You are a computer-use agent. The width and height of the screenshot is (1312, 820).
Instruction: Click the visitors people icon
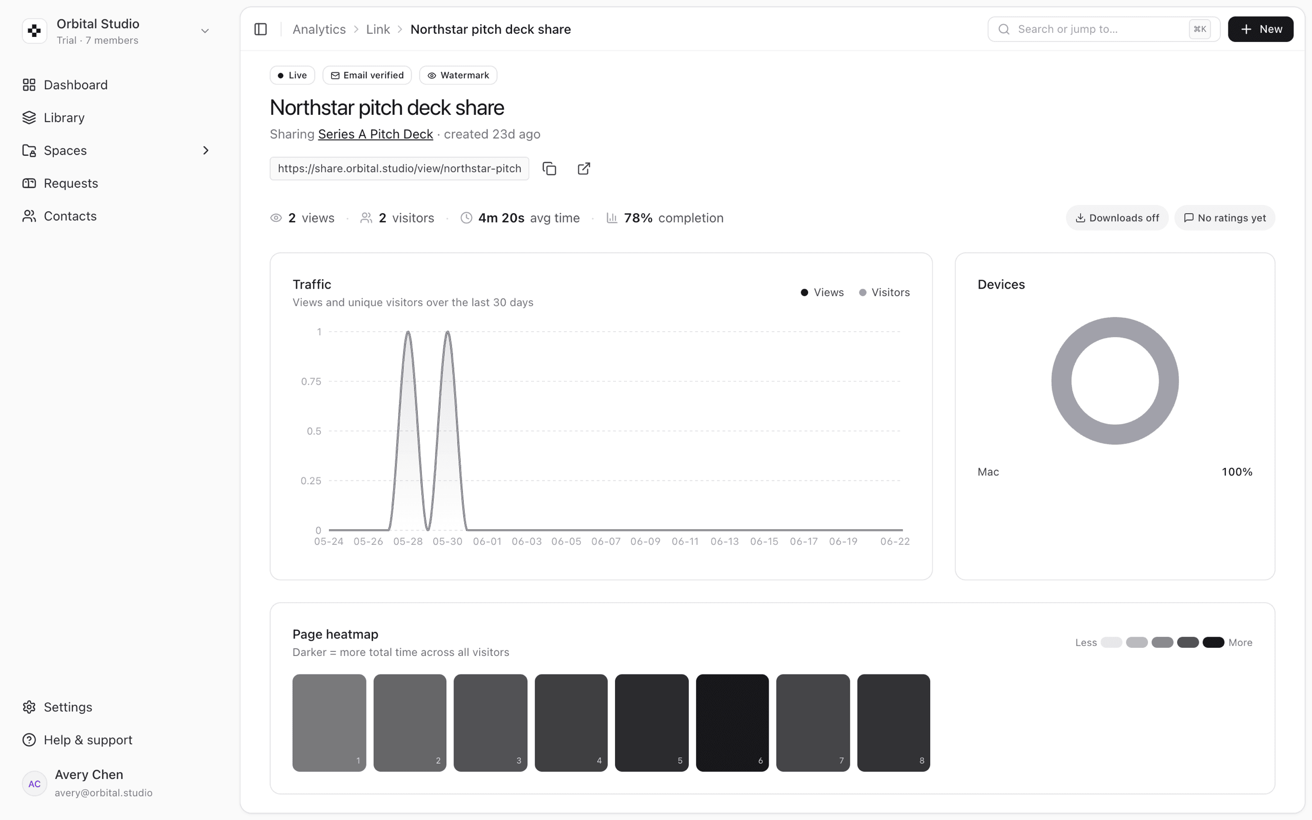click(366, 218)
